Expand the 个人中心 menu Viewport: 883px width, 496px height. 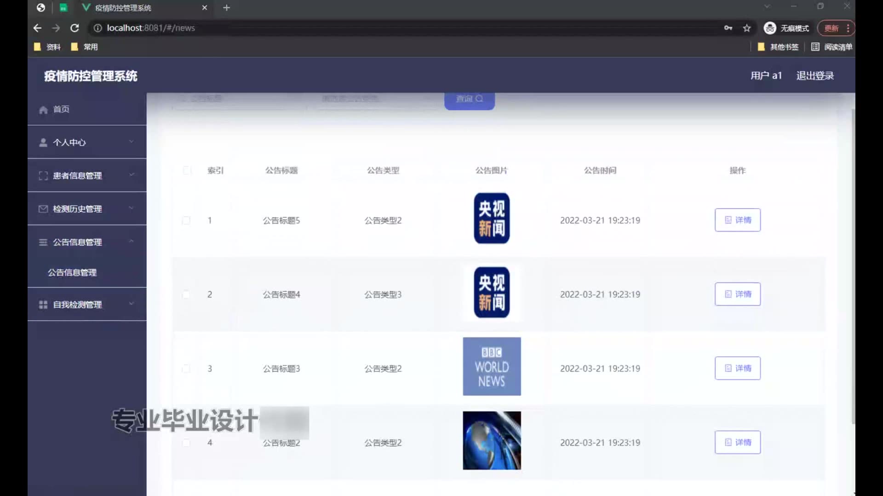point(87,142)
